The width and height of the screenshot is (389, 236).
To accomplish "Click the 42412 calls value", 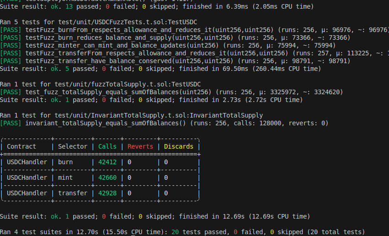I will [x=107, y=162].
